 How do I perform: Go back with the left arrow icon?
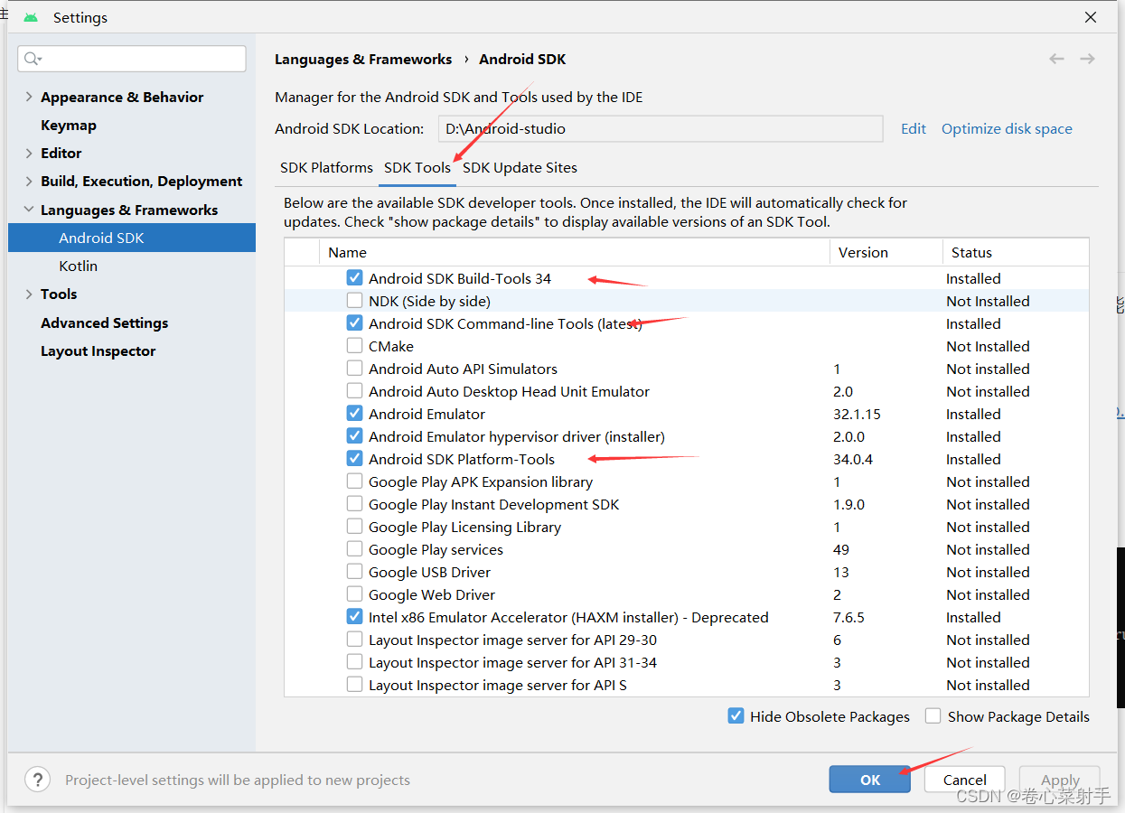[x=1056, y=59]
